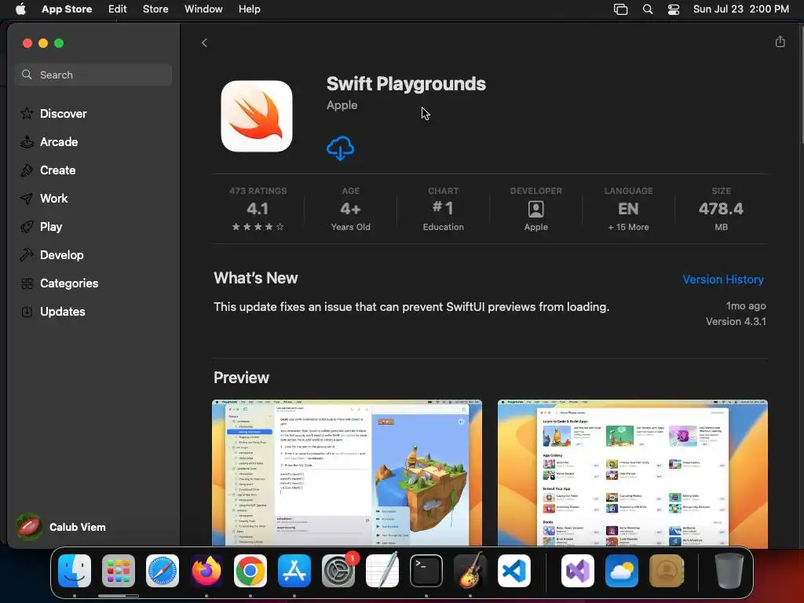This screenshot has width=804, height=603.
Task: Download Swift Playgrounds via cloud icon
Action: pos(341,148)
